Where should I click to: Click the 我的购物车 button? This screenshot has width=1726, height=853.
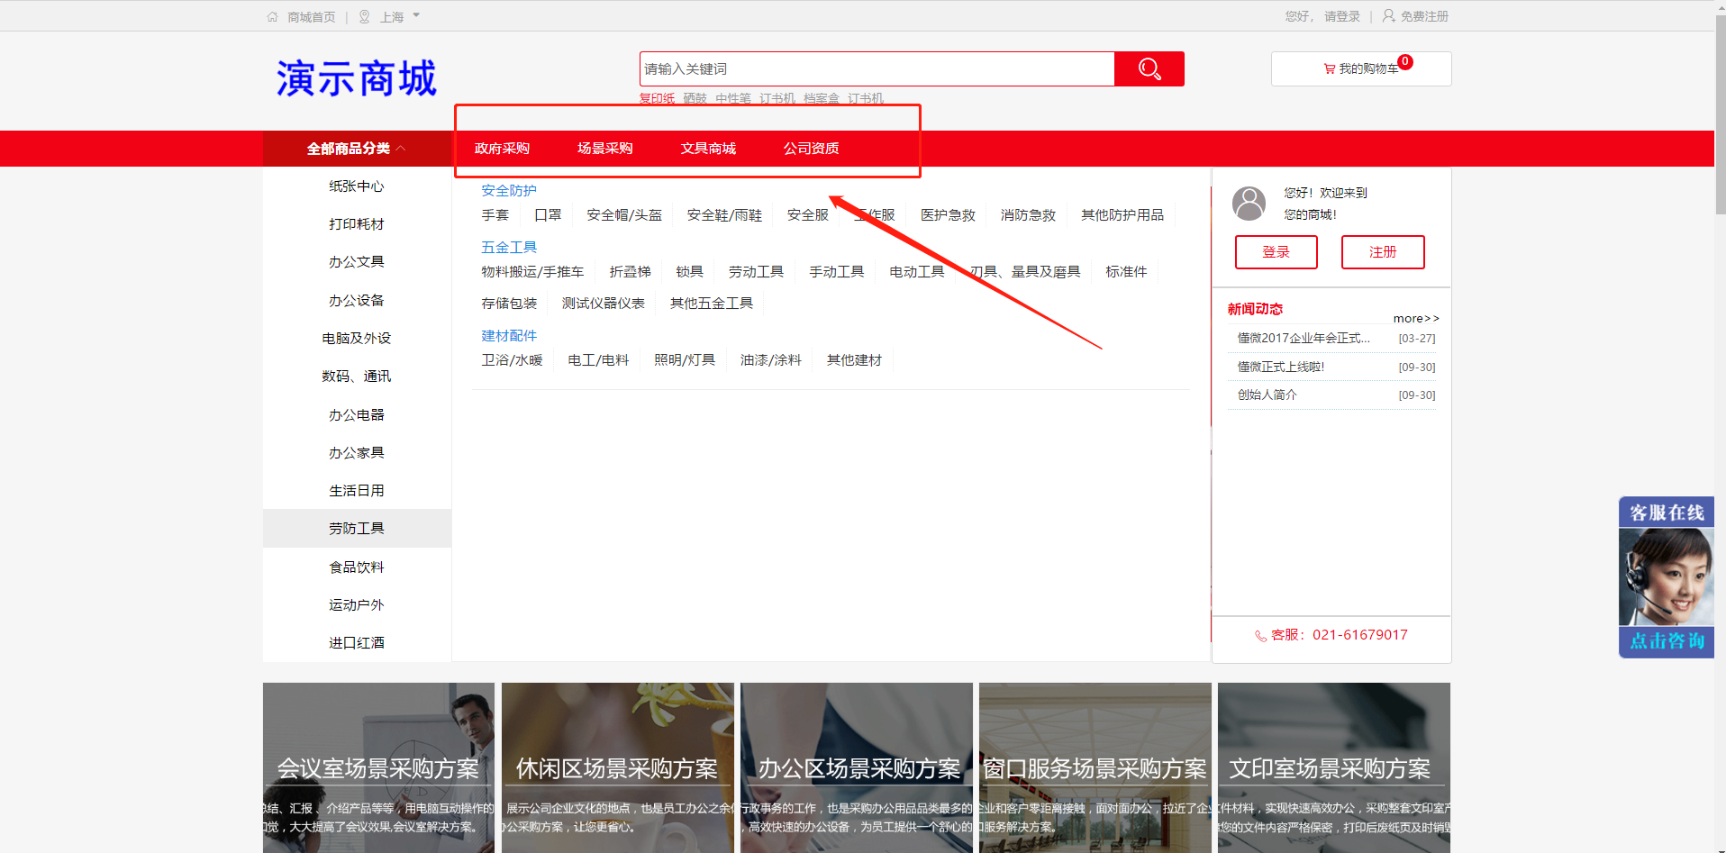(x=1361, y=68)
